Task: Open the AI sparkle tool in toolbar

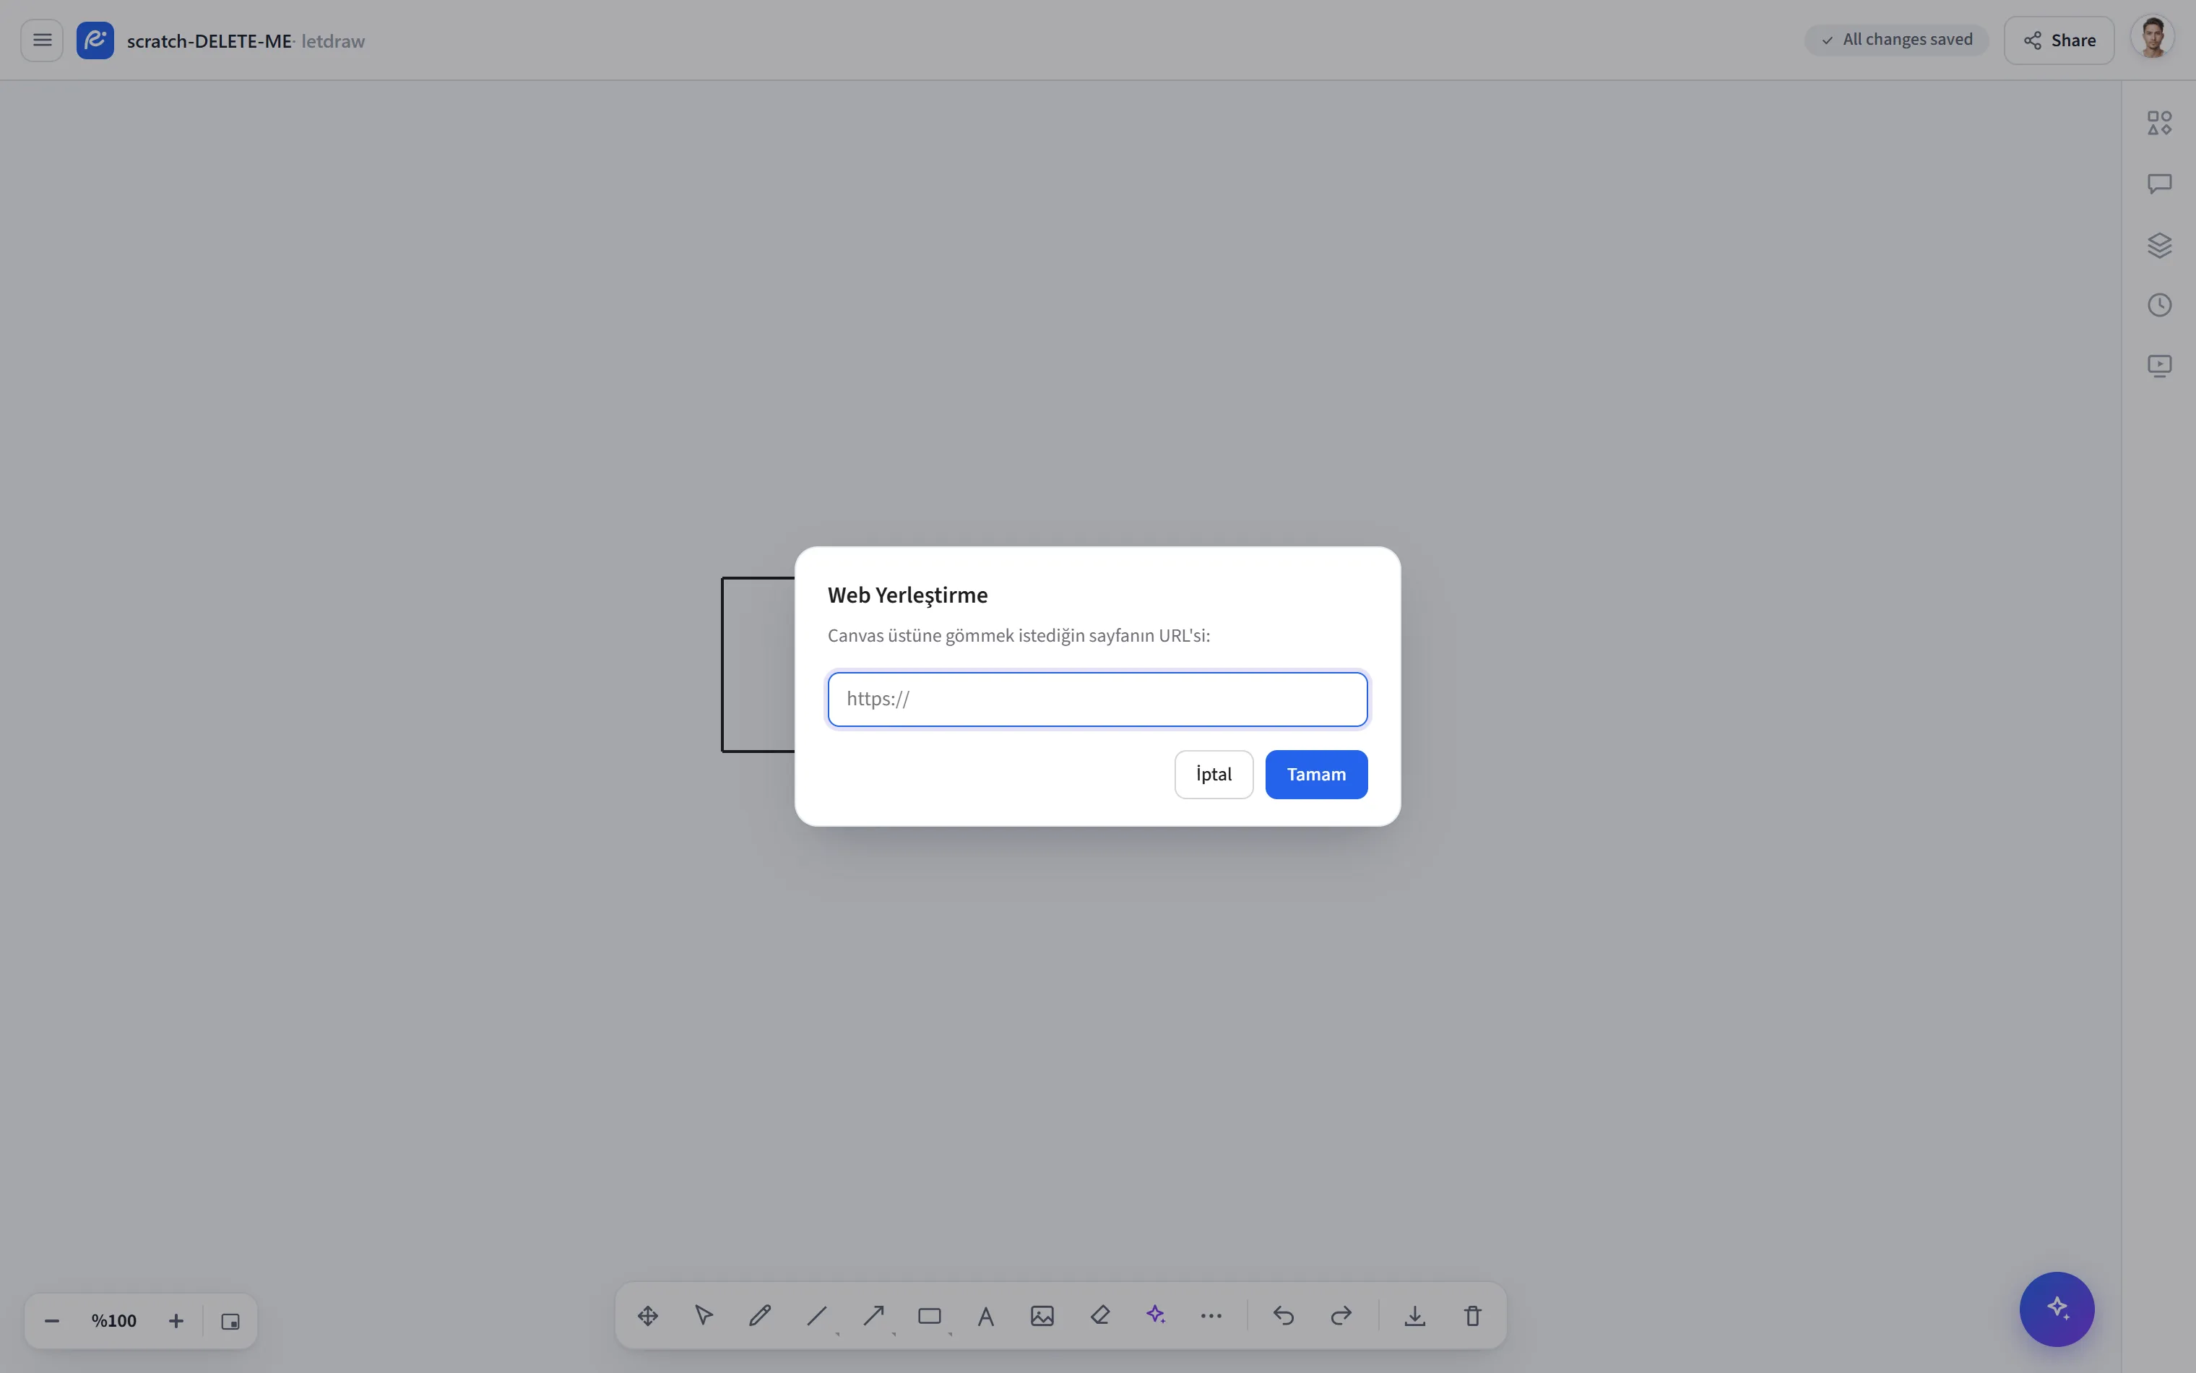Action: (x=1155, y=1316)
